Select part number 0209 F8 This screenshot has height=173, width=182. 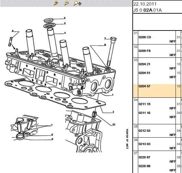[x=144, y=51]
